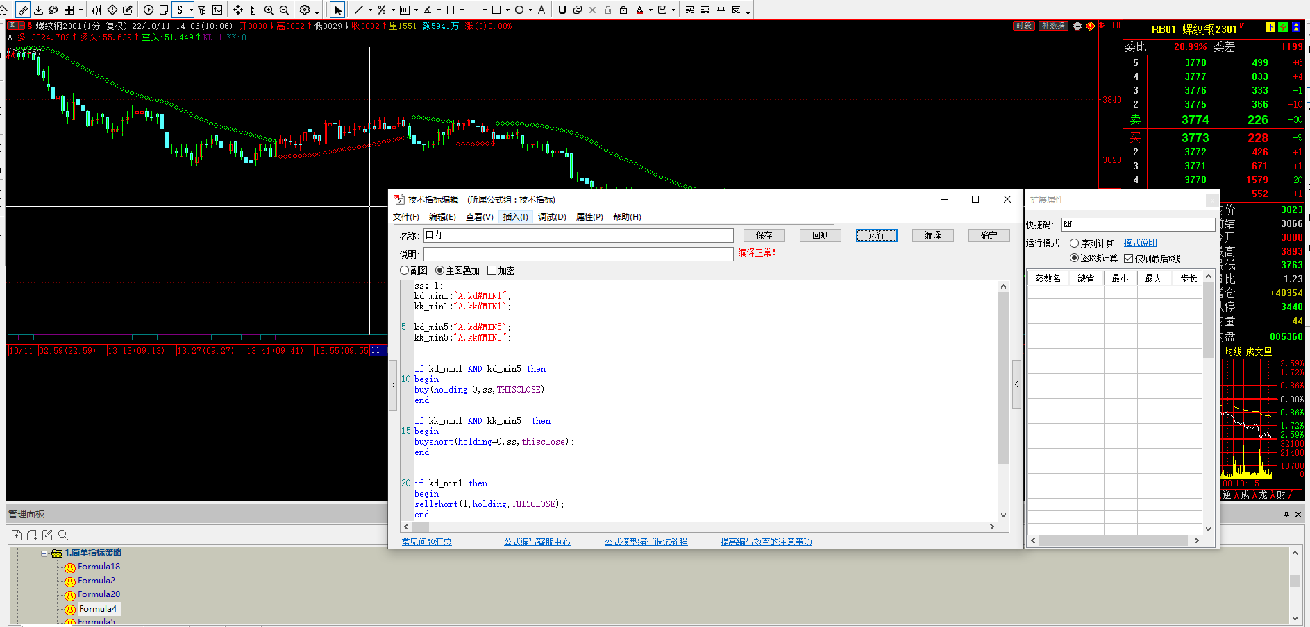Click the search magnifier in 管理面板
1310x627 pixels.
[63, 535]
